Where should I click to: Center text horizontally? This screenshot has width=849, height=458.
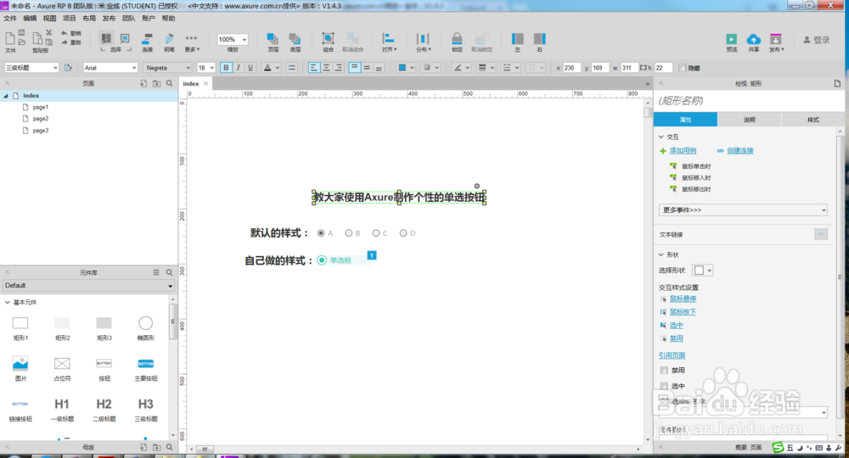pyautogui.click(x=327, y=68)
